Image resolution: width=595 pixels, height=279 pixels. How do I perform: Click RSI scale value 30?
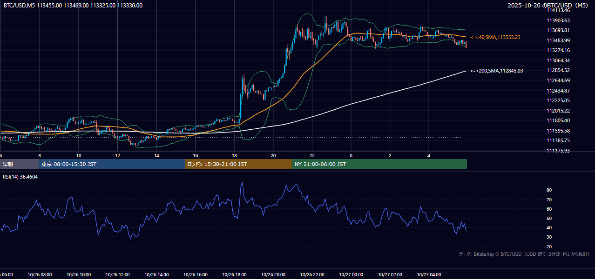pyautogui.click(x=549, y=237)
